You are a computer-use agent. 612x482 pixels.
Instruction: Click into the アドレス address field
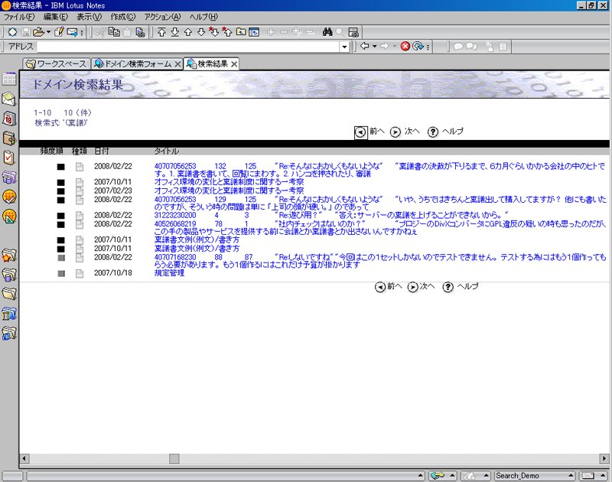(188, 47)
